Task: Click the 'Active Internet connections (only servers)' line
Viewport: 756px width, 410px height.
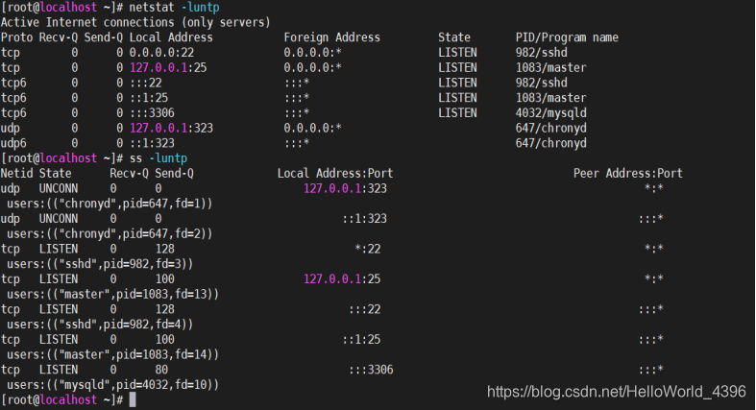Action: pyautogui.click(x=135, y=22)
